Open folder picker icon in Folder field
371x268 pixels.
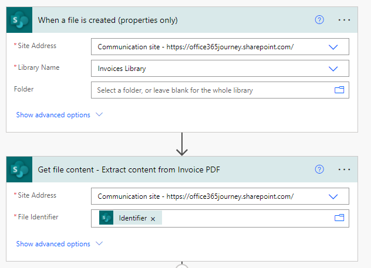tap(339, 90)
